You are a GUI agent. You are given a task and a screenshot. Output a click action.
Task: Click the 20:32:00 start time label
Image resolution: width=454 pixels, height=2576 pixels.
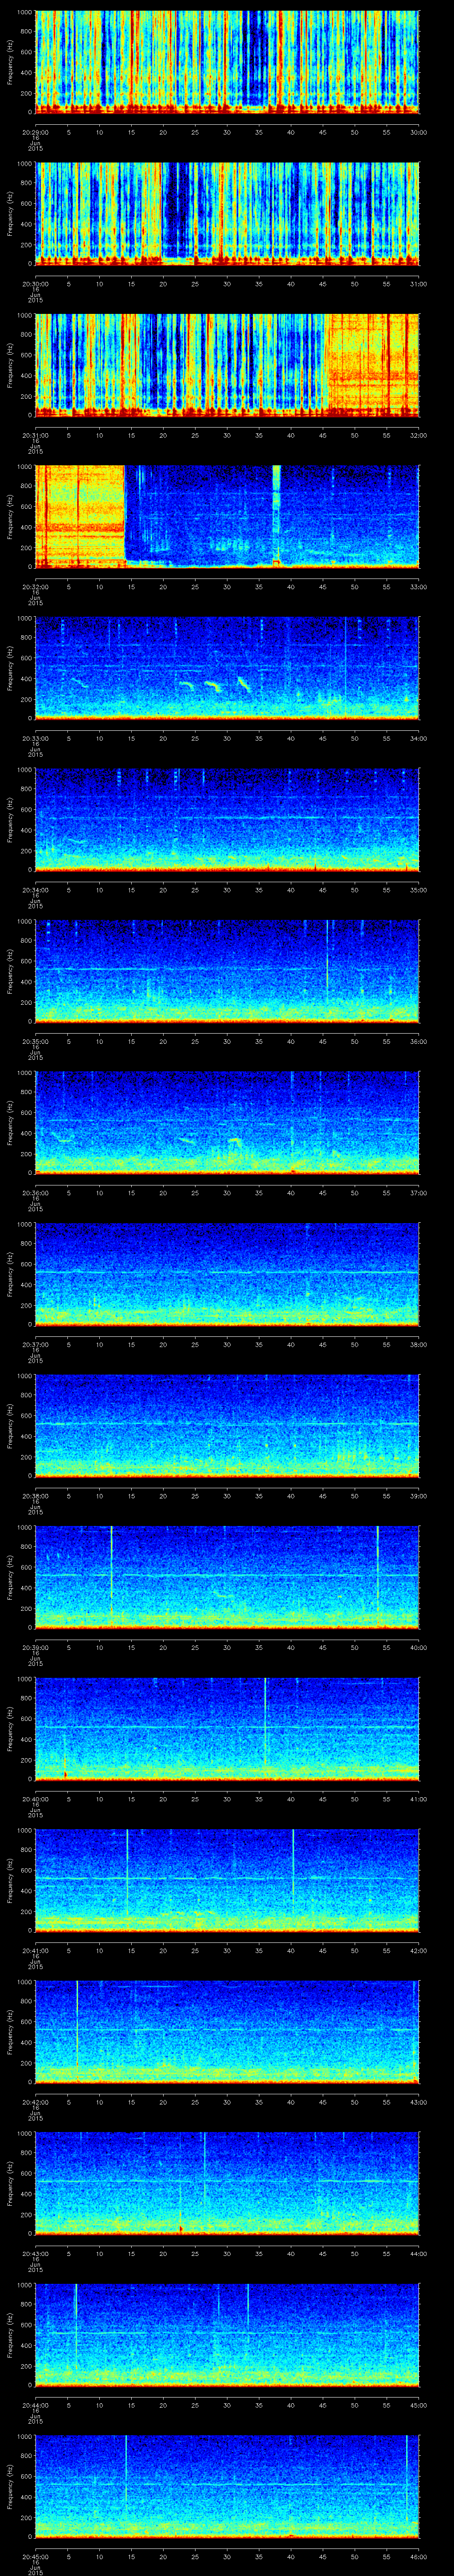[35, 586]
